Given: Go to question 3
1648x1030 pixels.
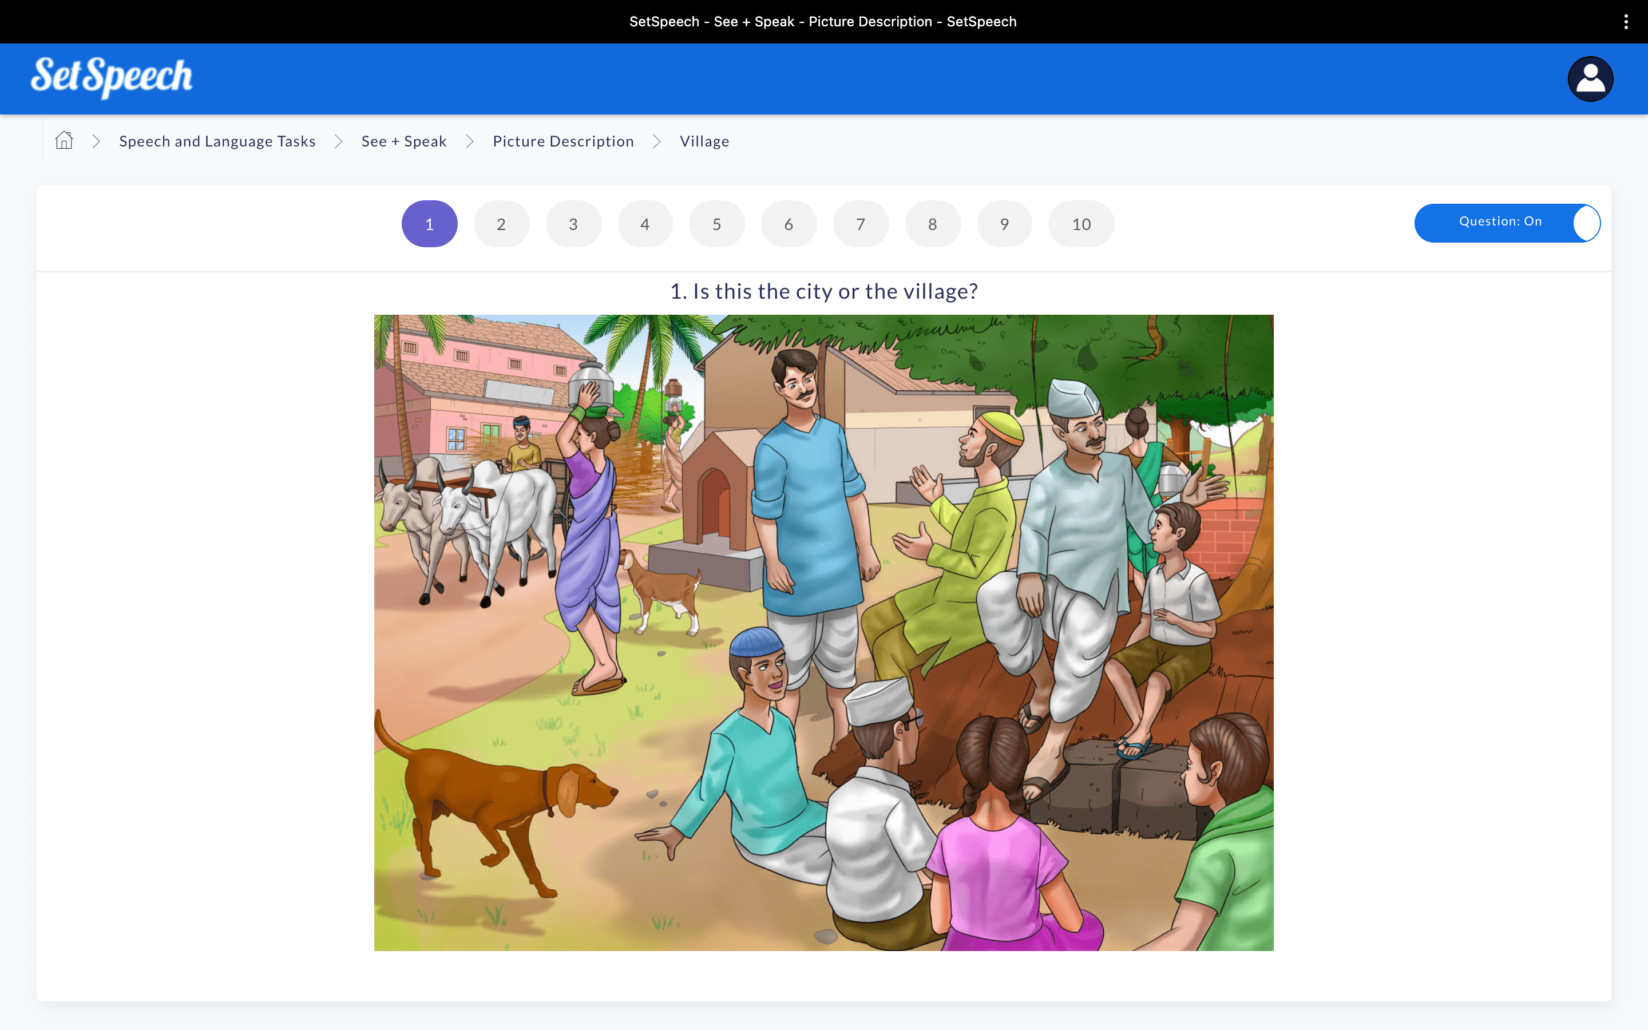Looking at the screenshot, I should click(x=573, y=223).
